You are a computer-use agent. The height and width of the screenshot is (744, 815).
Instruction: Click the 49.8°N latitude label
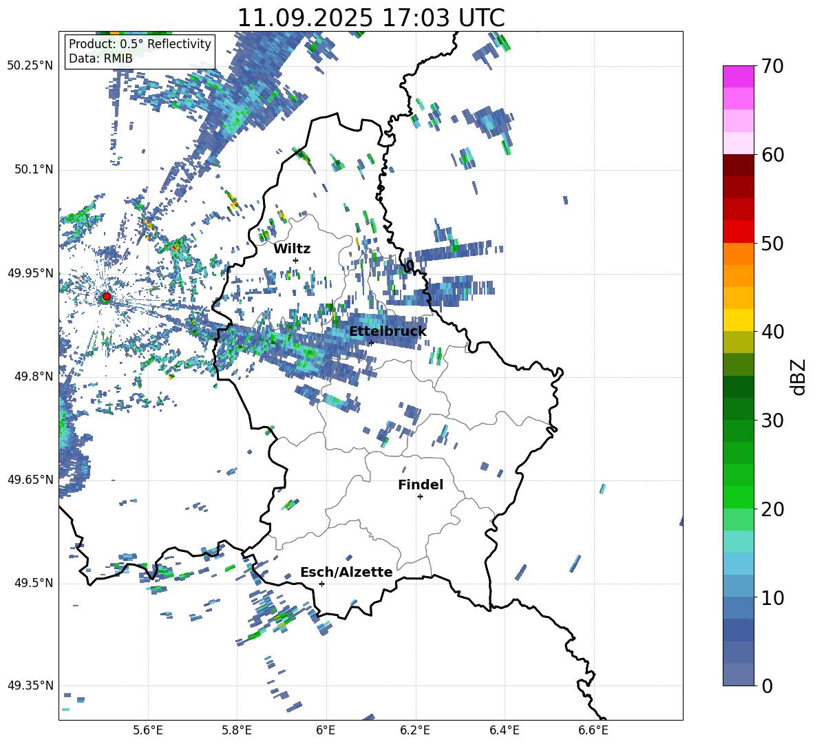pos(33,376)
